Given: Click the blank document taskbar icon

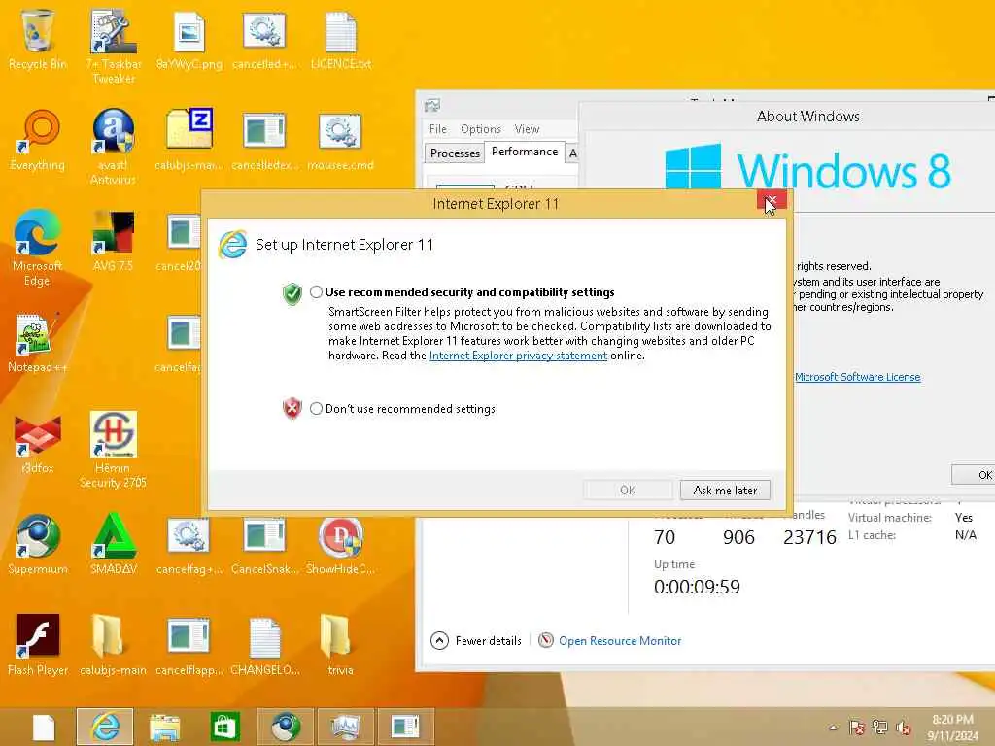Looking at the screenshot, I should pyautogui.click(x=44, y=727).
